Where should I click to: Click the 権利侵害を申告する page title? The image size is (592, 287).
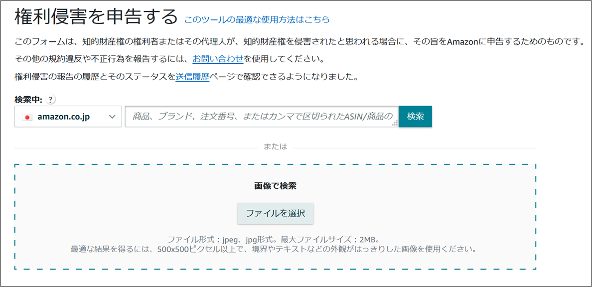(96, 17)
